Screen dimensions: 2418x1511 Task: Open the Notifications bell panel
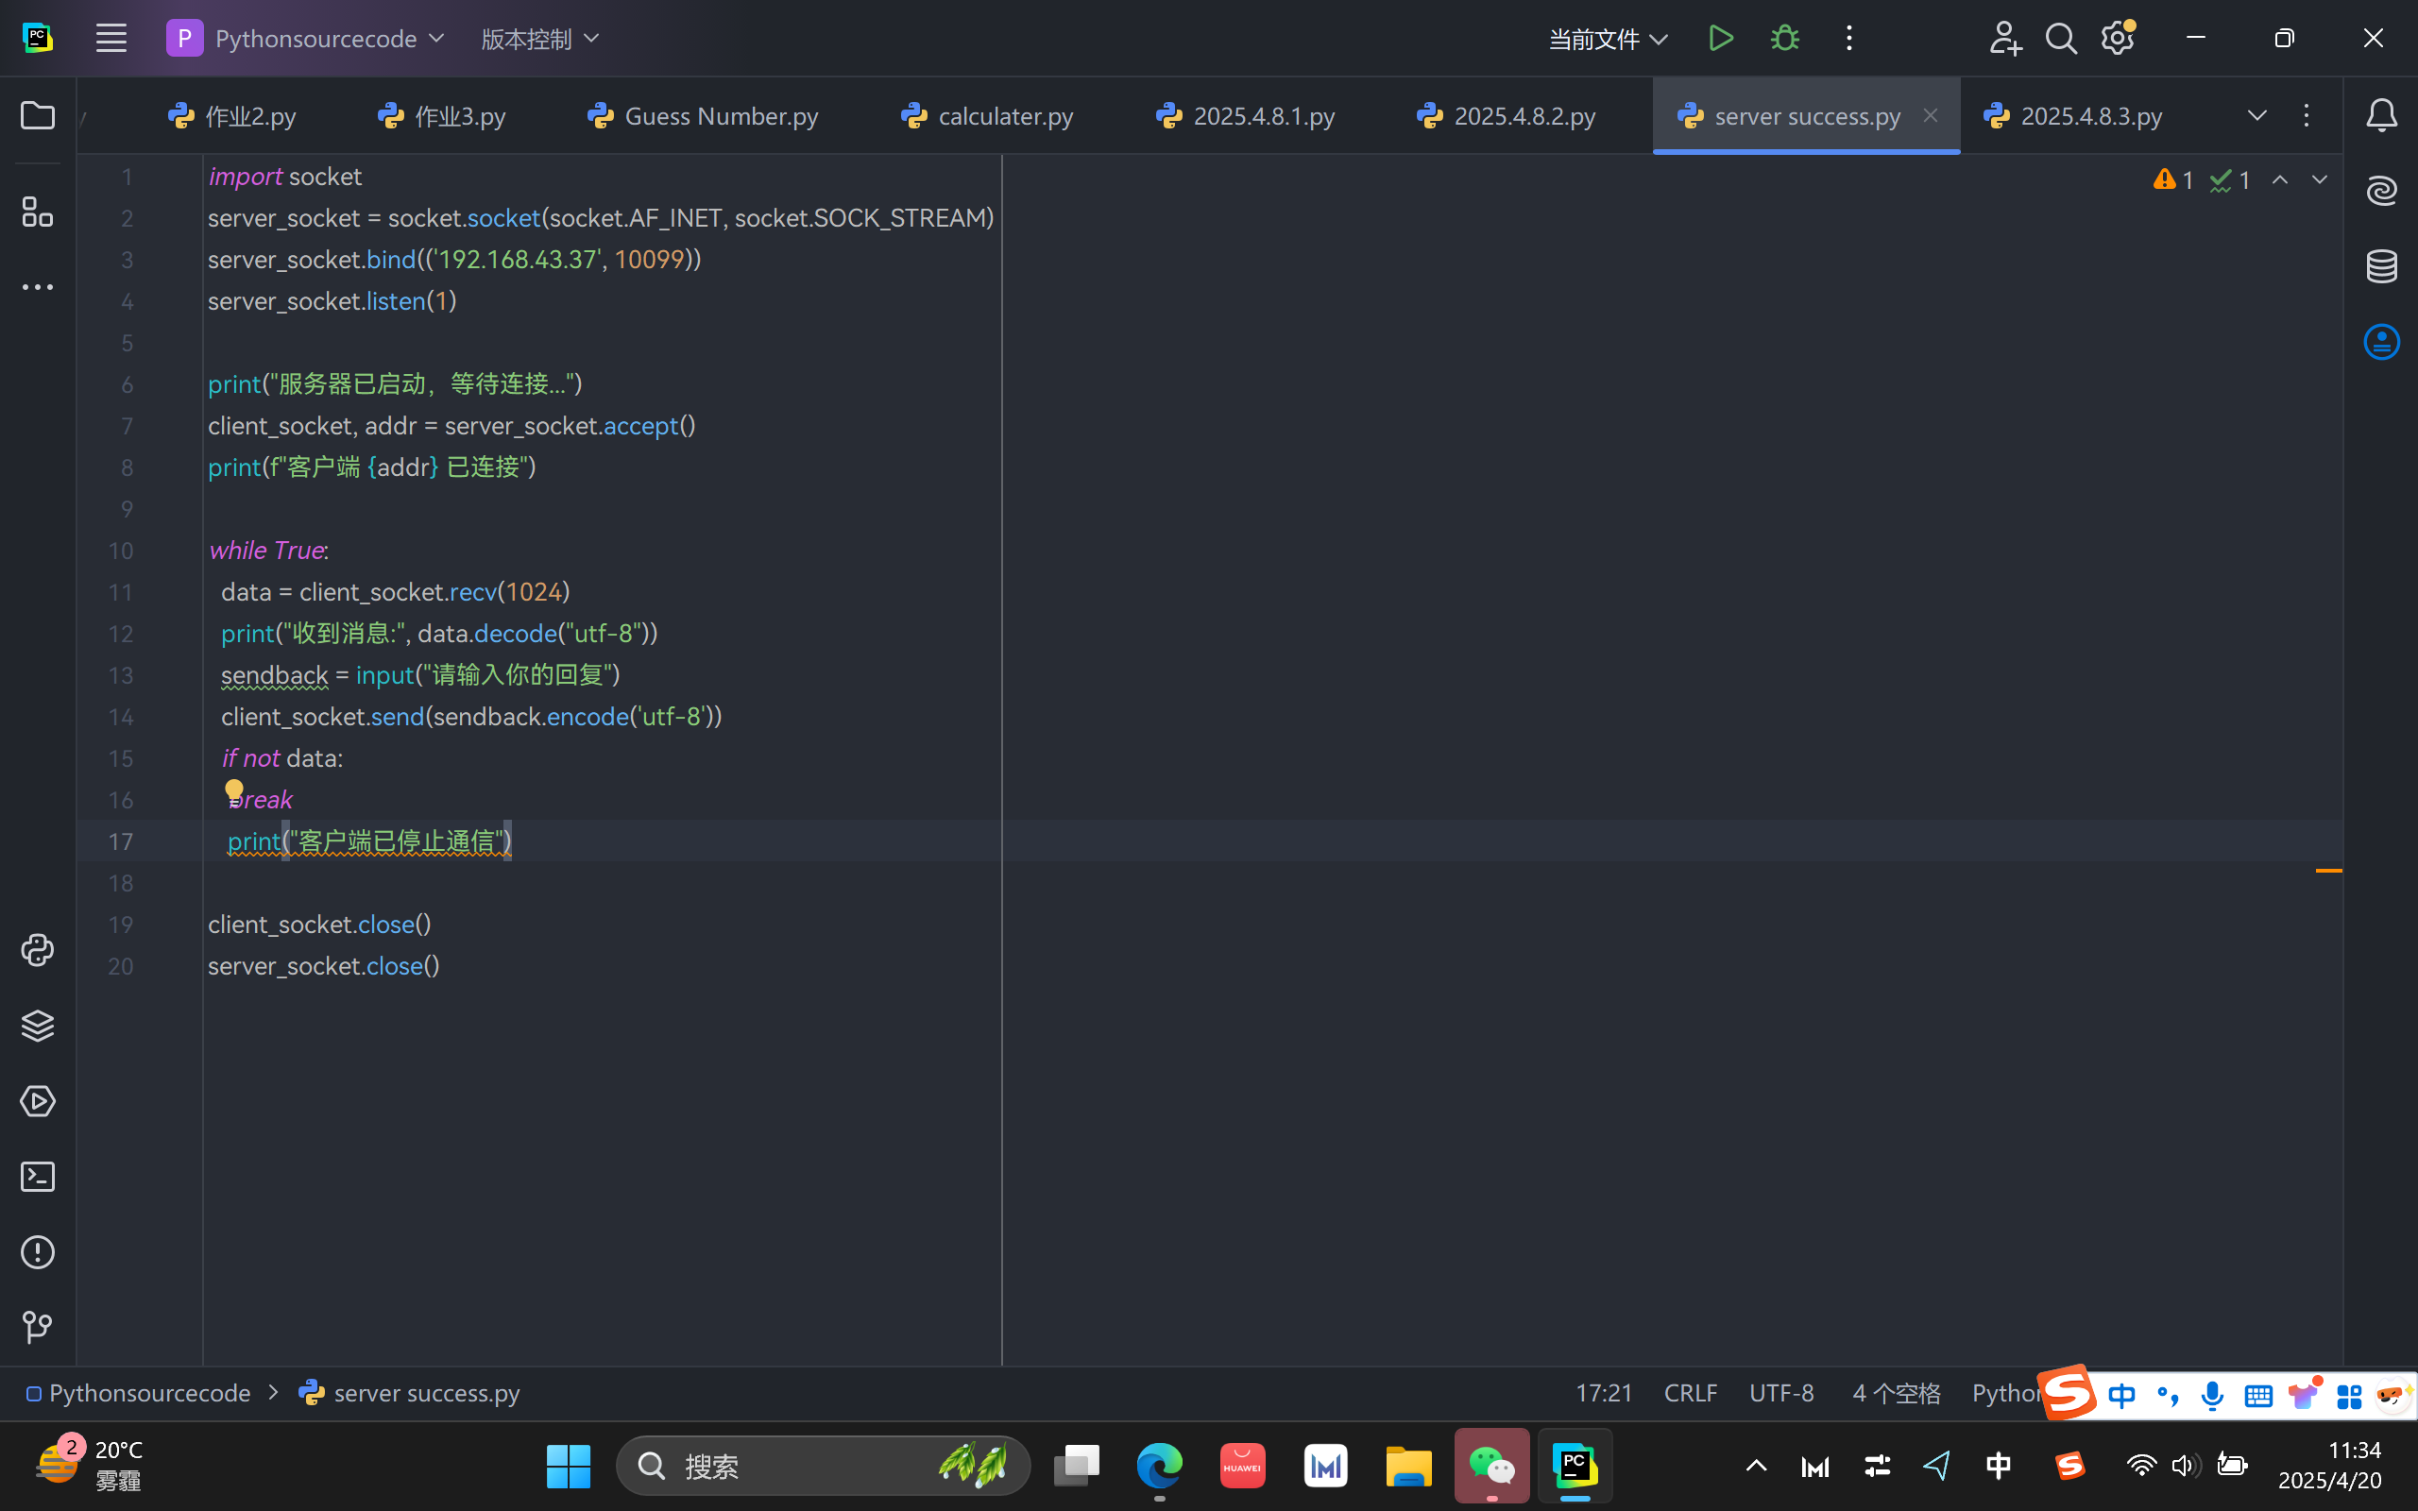pyautogui.click(x=2382, y=116)
